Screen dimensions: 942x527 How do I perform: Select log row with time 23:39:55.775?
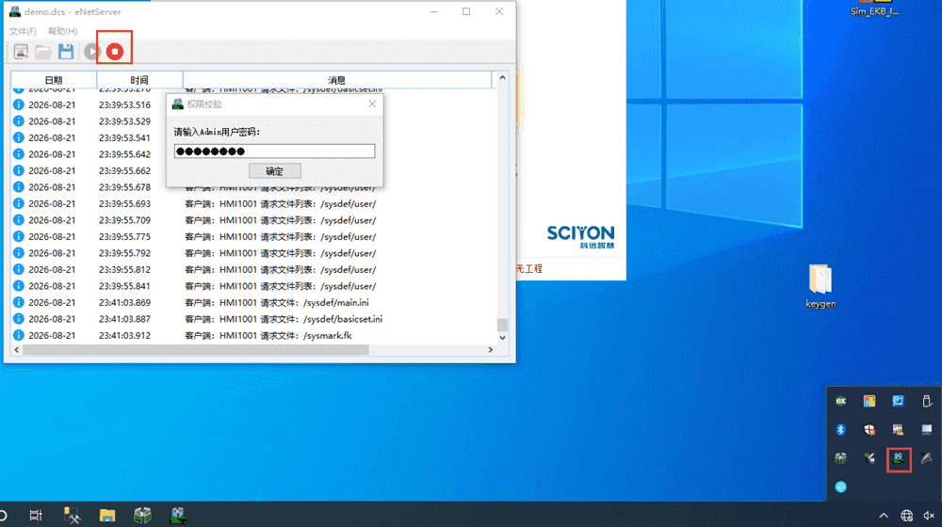click(253, 236)
